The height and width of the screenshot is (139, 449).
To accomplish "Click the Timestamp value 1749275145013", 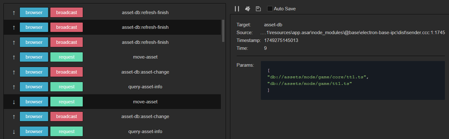I will point(281,40).
